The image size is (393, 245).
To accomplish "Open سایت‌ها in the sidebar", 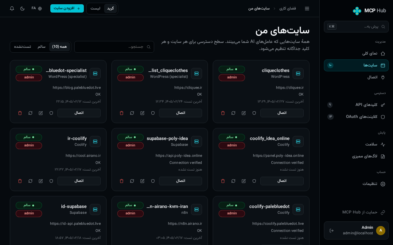I will pos(356,65).
